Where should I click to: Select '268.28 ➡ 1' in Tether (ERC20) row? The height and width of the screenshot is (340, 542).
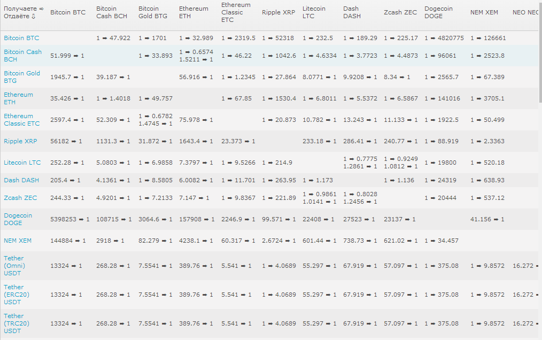point(113,295)
